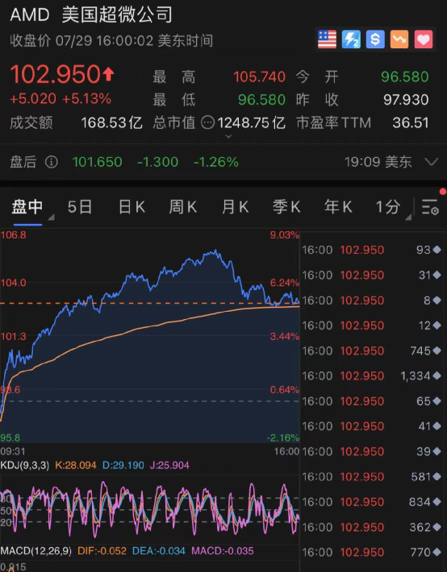
Task: Tap the KDJ oscillator sub-chart
Action: [150, 508]
